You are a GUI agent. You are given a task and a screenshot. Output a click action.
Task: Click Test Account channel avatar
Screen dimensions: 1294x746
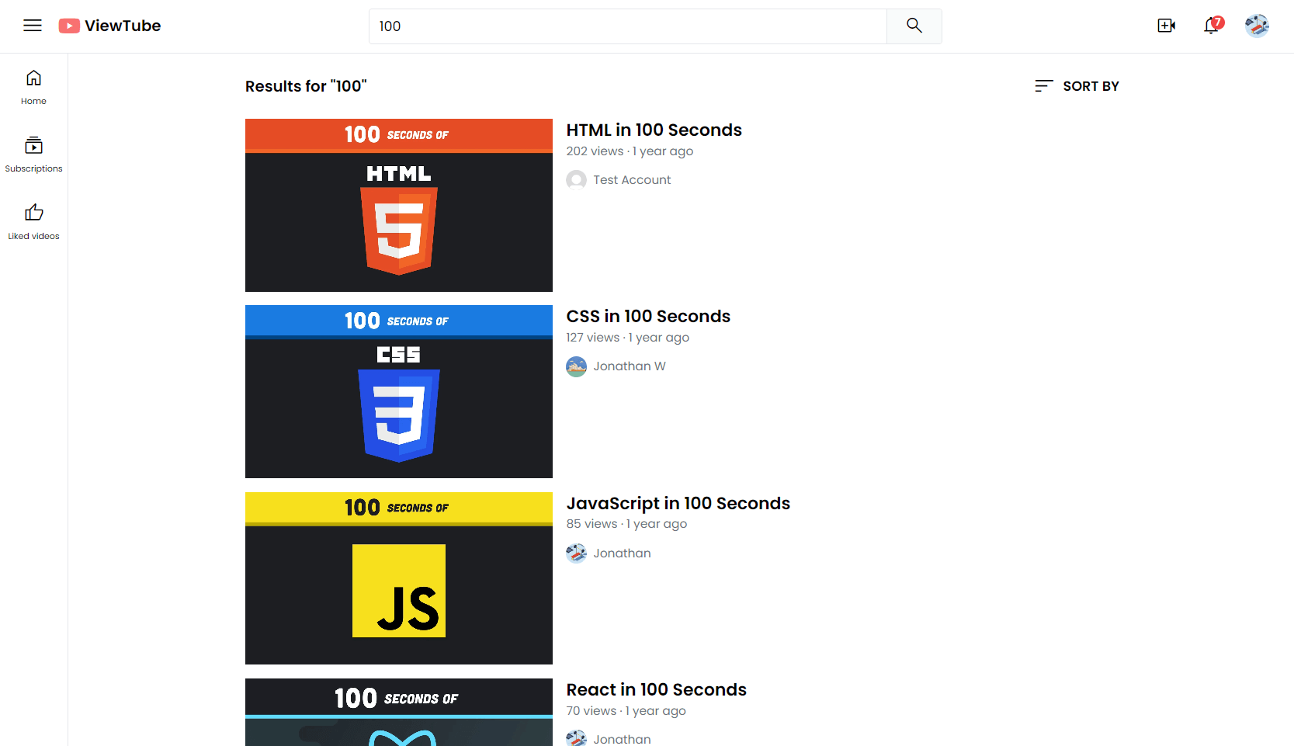(576, 180)
